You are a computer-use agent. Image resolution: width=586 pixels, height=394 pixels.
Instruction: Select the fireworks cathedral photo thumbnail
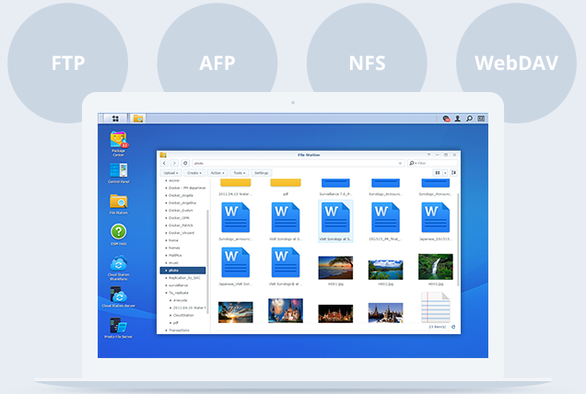[286, 310]
